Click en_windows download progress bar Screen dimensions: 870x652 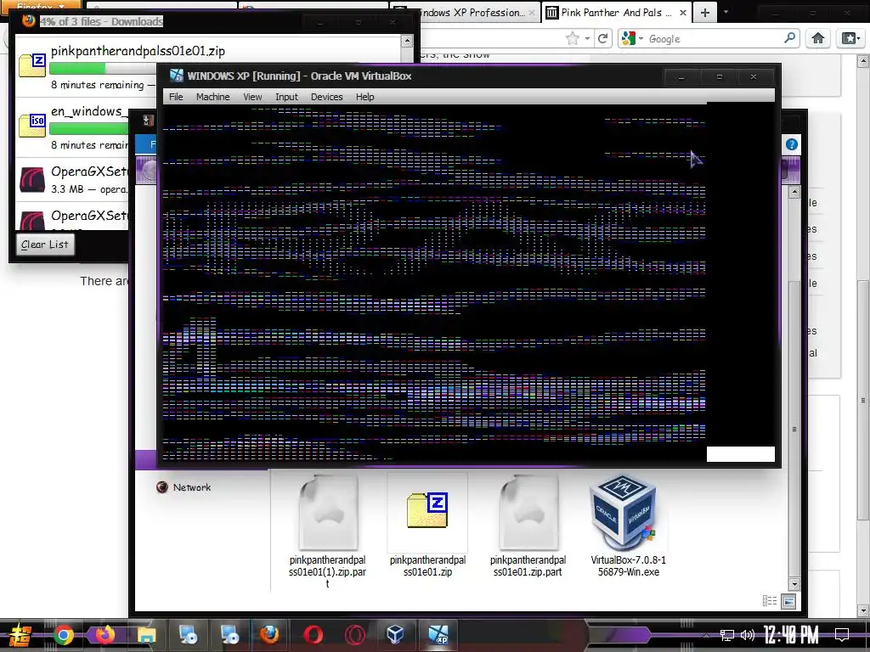89,129
